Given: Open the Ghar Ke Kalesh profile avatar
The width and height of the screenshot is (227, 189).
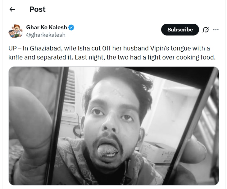Looking at the screenshot, I should point(16,31).
